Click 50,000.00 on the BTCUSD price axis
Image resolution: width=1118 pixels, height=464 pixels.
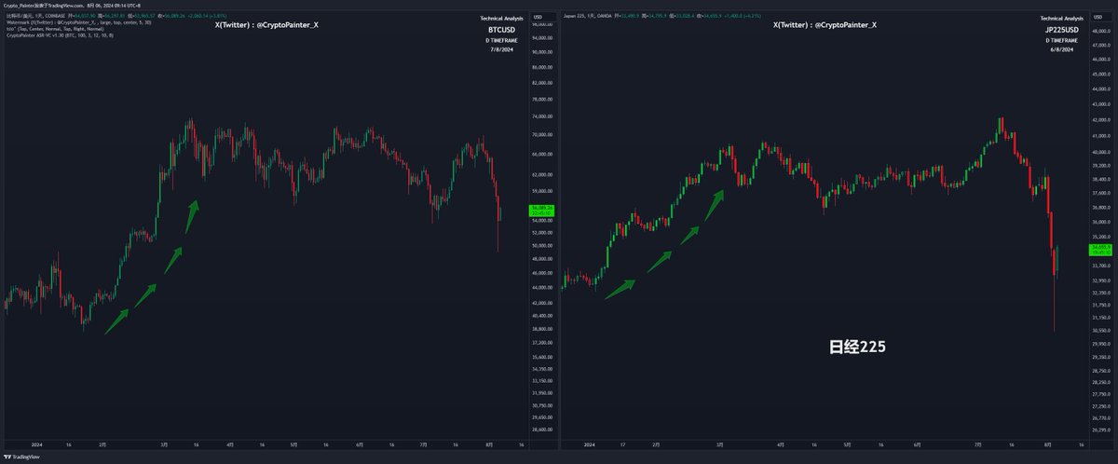(x=542, y=246)
